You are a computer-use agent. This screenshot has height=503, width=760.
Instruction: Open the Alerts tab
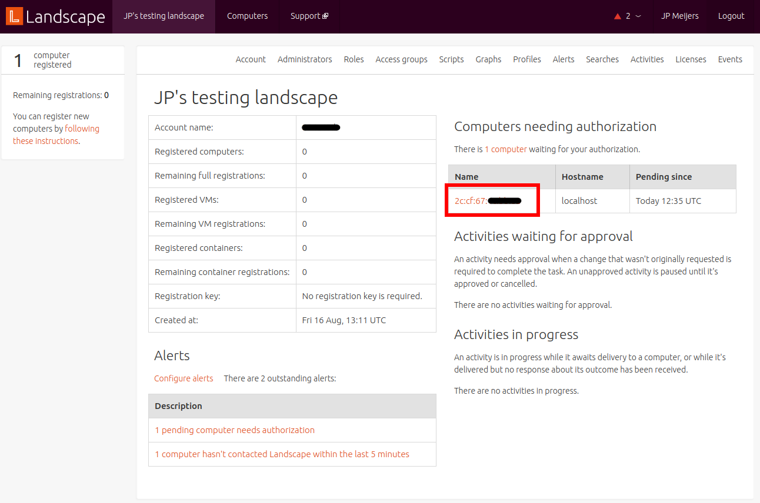click(563, 59)
